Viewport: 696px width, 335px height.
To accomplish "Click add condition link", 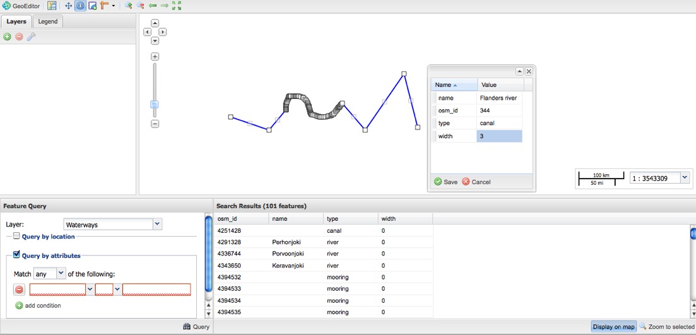I will tap(38, 305).
